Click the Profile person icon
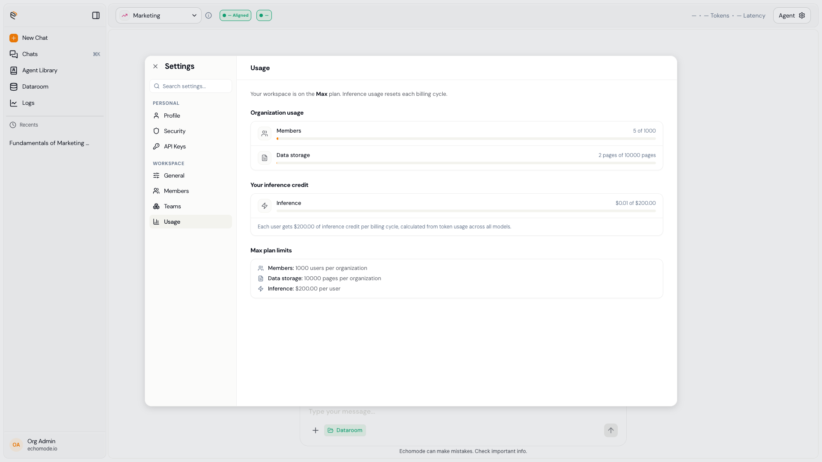The image size is (822, 462). 156,116
